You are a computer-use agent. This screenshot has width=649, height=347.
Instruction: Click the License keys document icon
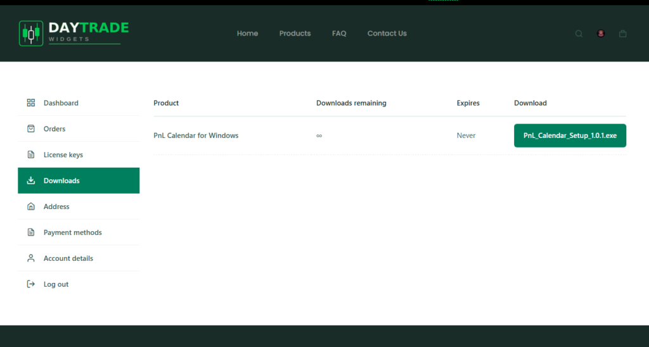pyautogui.click(x=31, y=155)
